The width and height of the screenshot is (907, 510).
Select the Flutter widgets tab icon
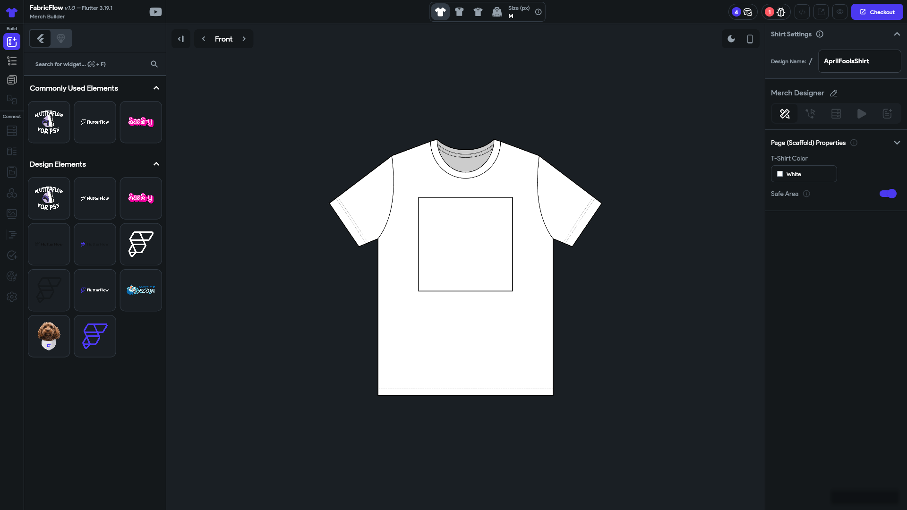click(40, 38)
